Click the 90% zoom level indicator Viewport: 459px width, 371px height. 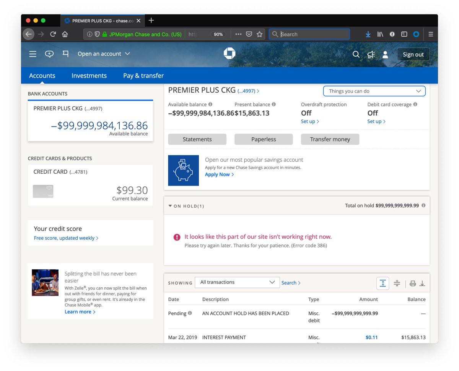(x=218, y=34)
